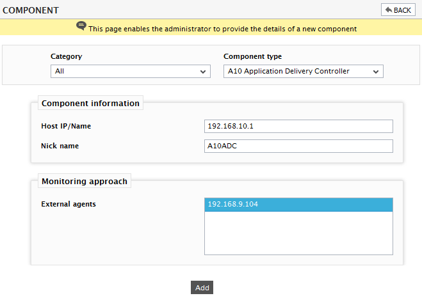Click the Category field label

click(66, 56)
